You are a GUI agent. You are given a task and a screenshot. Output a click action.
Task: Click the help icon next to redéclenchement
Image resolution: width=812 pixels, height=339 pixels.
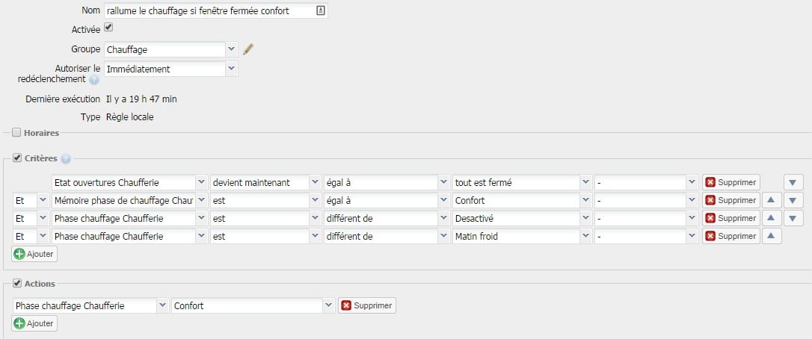pos(93,80)
